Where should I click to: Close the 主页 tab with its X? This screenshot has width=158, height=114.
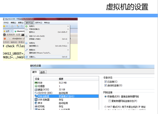[11, 31]
